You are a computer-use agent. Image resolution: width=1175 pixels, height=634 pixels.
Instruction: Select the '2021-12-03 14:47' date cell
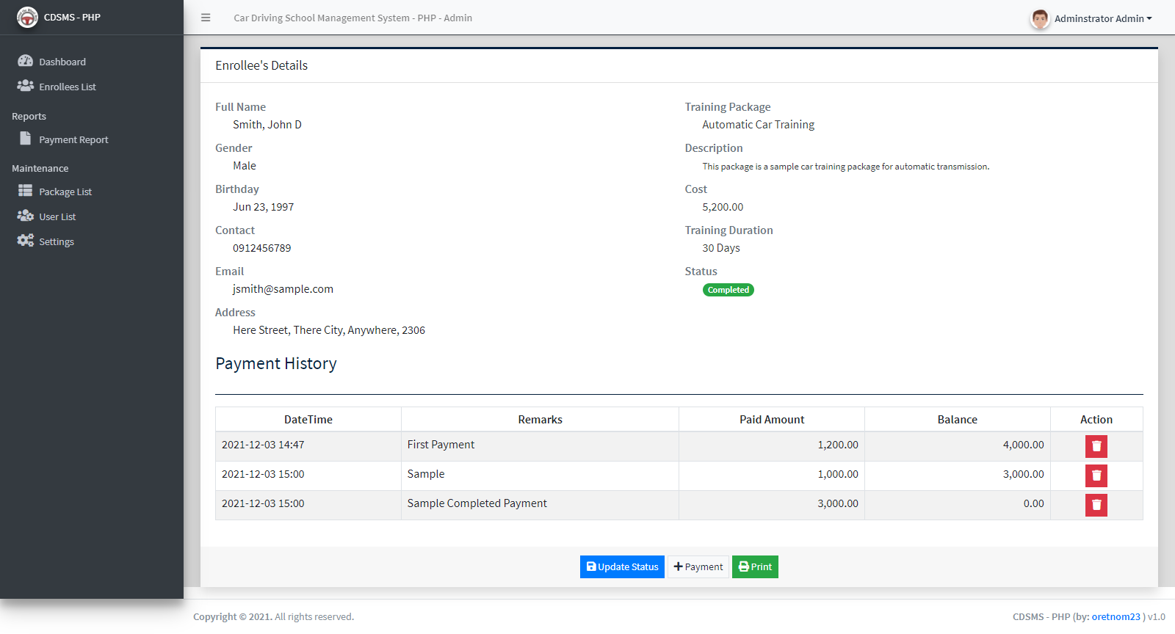pyautogui.click(x=308, y=446)
